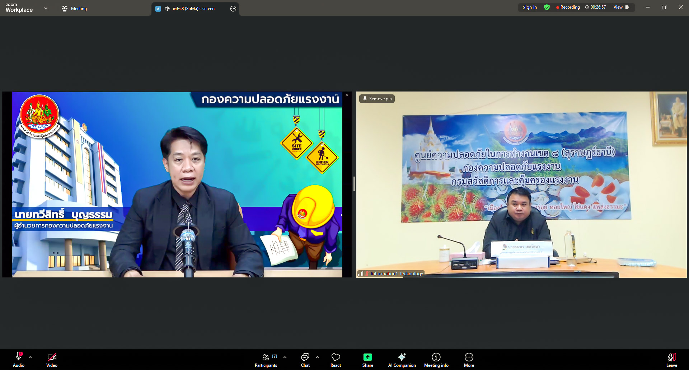Click the green security shield icon
The width and height of the screenshot is (689, 370).
click(547, 8)
